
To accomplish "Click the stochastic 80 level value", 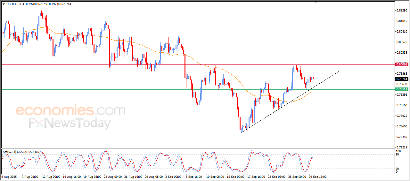I will [x=398, y=155].
